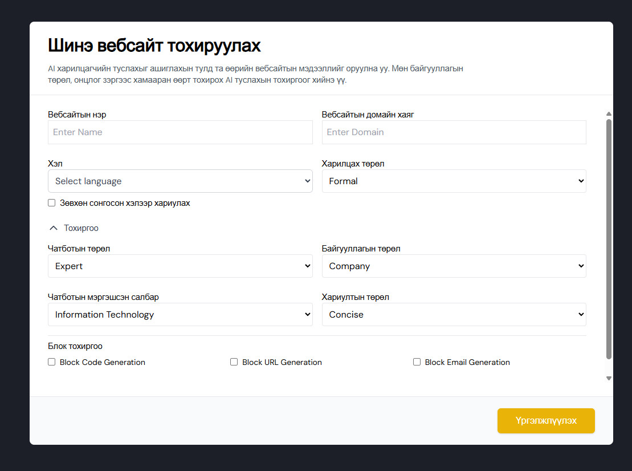Screen dimensions: 632x471
Task: Open the Чатботын төрөл Expert dropdown
Action: tap(180, 266)
